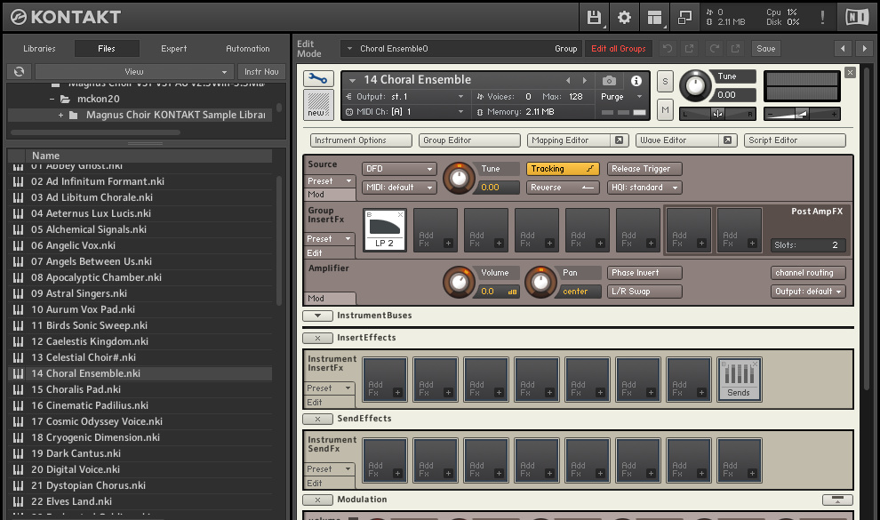880x520 pixels.
Task: Collapse the mckon20 folder
Action: pos(52,100)
